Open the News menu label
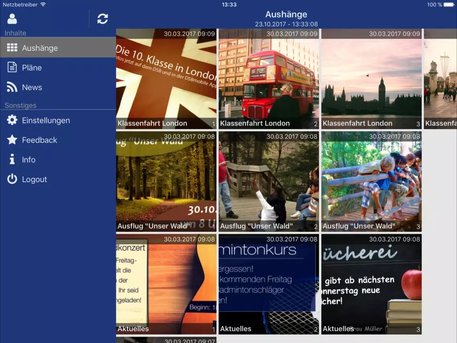The width and height of the screenshot is (457, 343). (x=32, y=87)
